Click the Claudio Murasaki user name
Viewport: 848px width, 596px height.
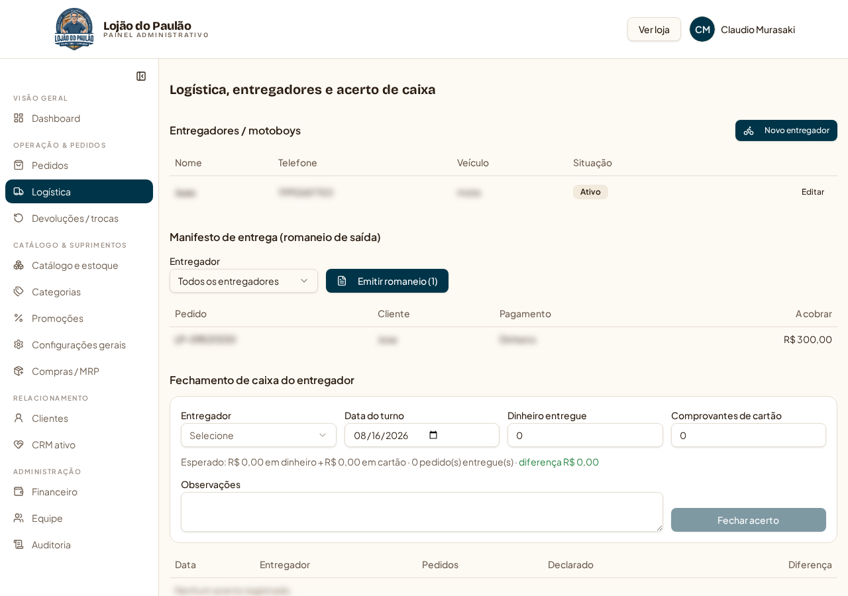758,29
